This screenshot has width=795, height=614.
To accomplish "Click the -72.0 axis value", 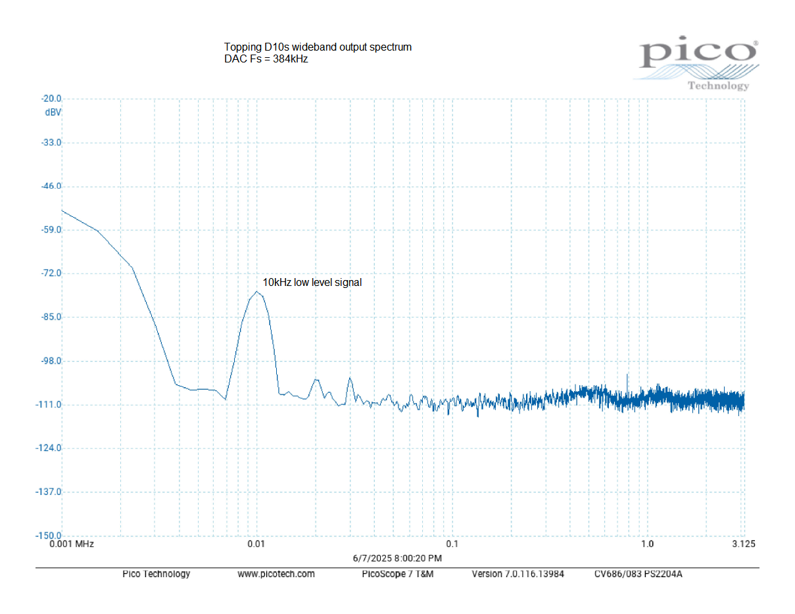I will (x=51, y=273).
